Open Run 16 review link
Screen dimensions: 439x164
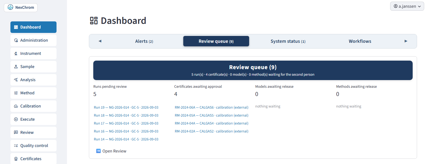(126, 131)
